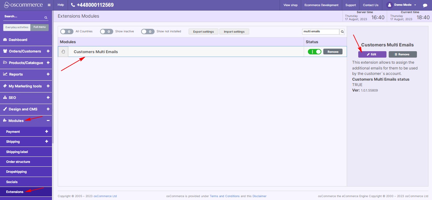Open Reports menu item
The width and height of the screenshot is (432, 200).
coord(26,74)
